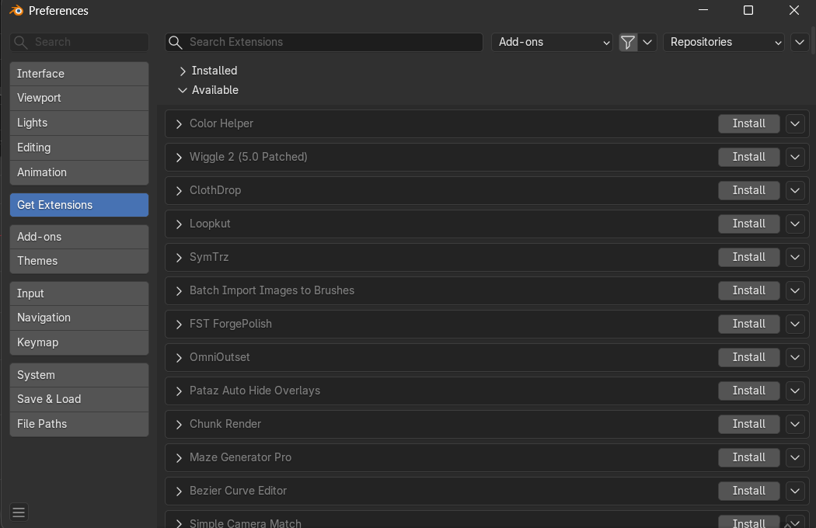Open the Repositories dropdown
Image resolution: width=816 pixels, height=528 pixels.
click(x=724, y=42)
